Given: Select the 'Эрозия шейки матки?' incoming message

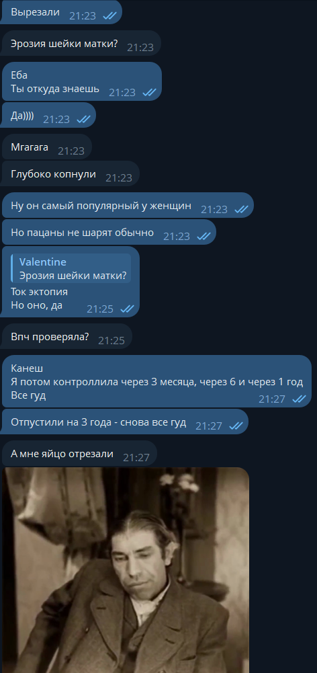Looking at the screenshot, I should (x=81, y=43).
